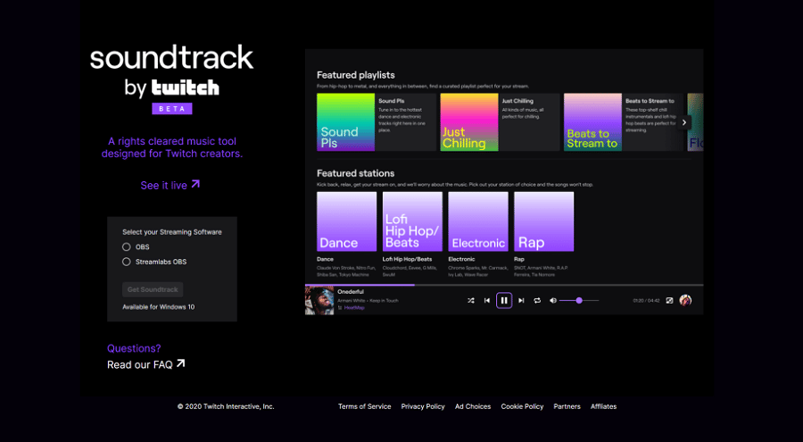Select the Streamlabs OBS radio button
This screenshot has height=442, width=803.
pos(127,262)
